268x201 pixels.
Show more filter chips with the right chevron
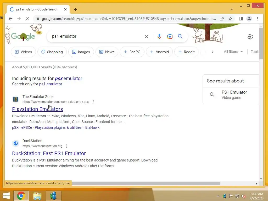(x=213, y=52)
